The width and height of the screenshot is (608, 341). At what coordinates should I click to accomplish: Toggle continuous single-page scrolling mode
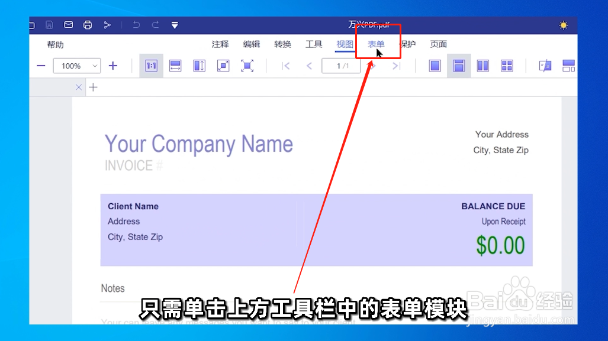coord(459,66)
